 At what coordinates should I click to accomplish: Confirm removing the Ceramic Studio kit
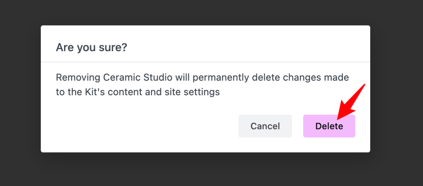click(x=329, y=126)
